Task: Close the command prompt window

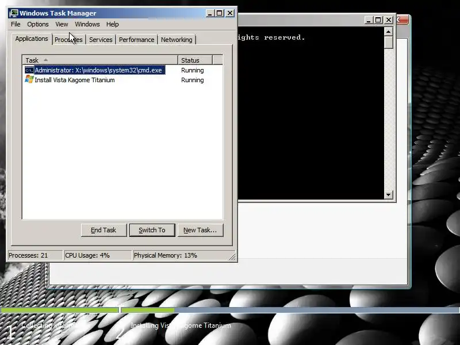Action: tap(389, 20)
